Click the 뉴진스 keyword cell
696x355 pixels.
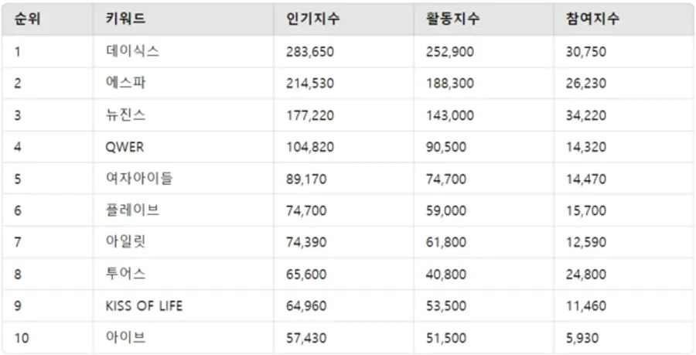(125, 115)
